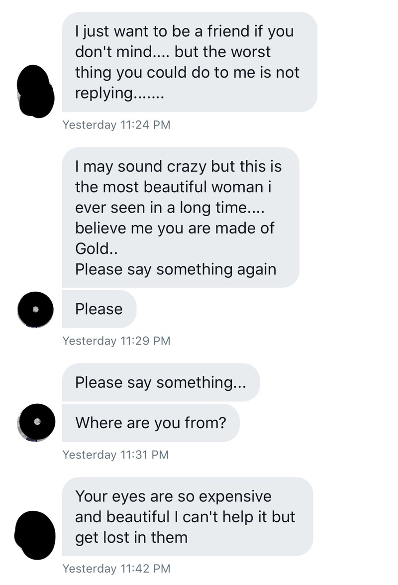
Task: Click the "replying......." text line
Action: (119, 93)
